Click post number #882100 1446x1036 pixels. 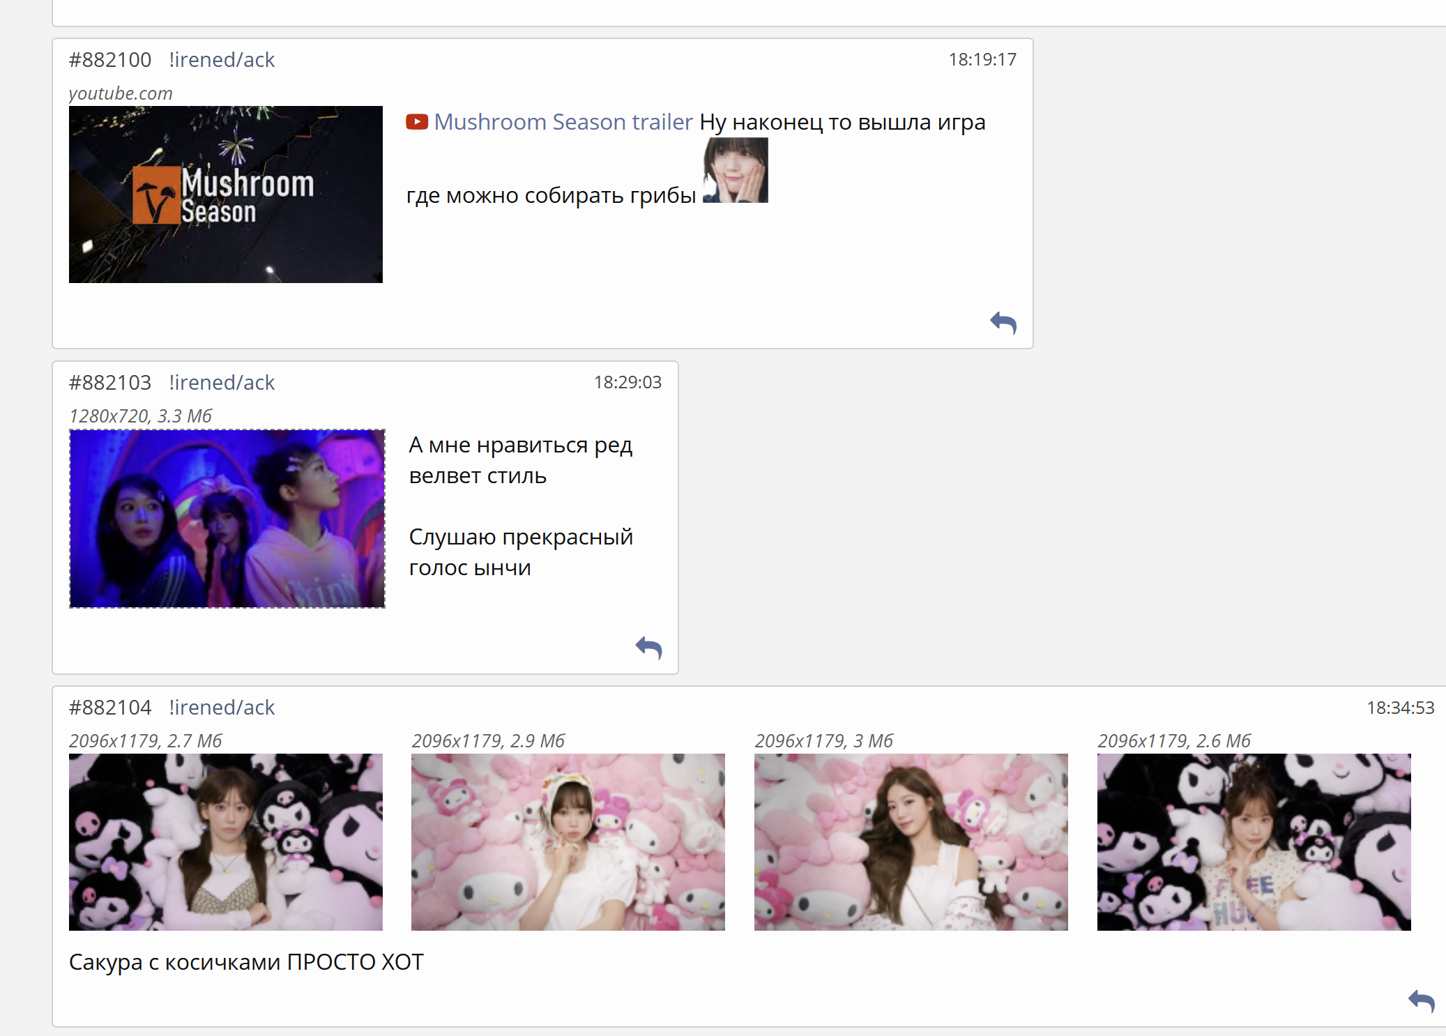(x=110, y=60)
